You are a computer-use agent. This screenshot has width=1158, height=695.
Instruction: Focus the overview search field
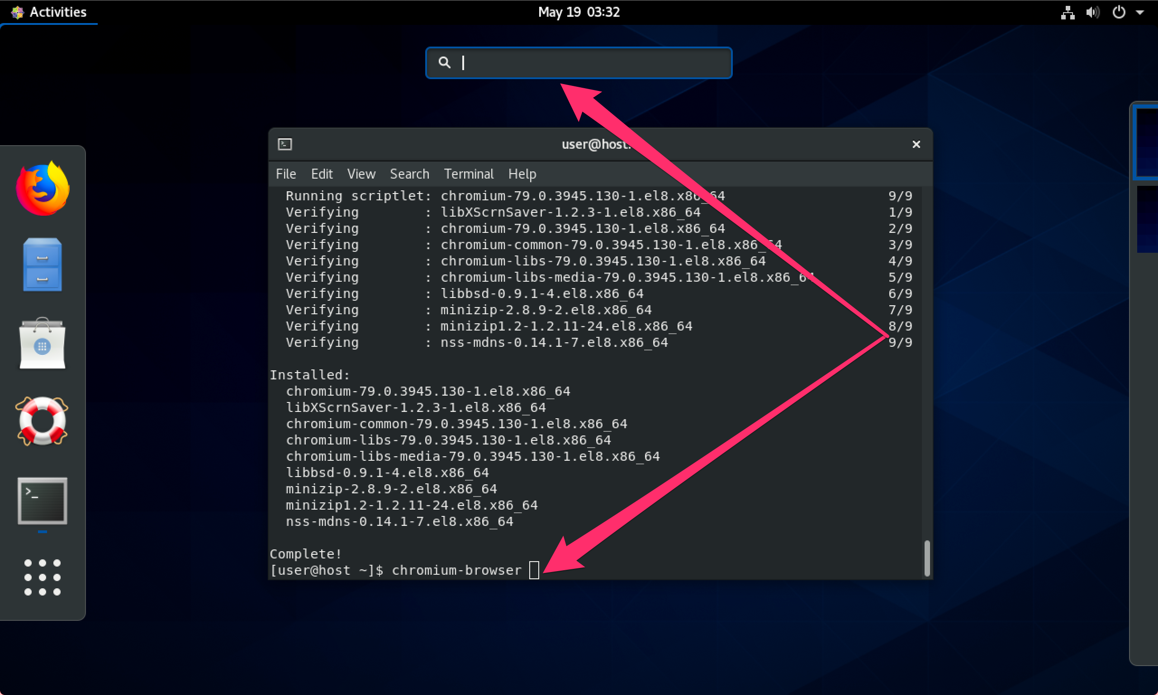579,63
